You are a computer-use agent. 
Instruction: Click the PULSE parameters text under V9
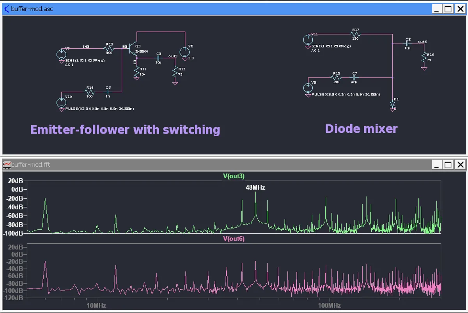pyautogui.click(x=346, y=94)
